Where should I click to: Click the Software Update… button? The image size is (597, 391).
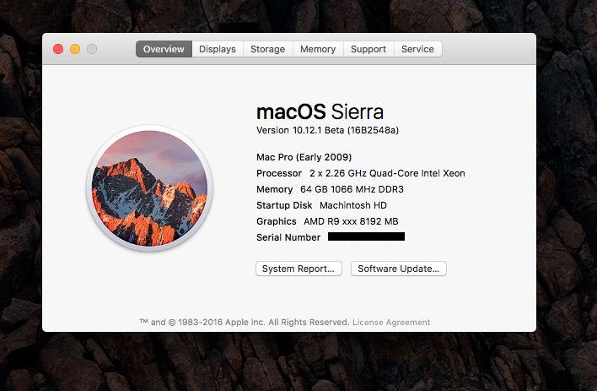click(x=399, y=269)
